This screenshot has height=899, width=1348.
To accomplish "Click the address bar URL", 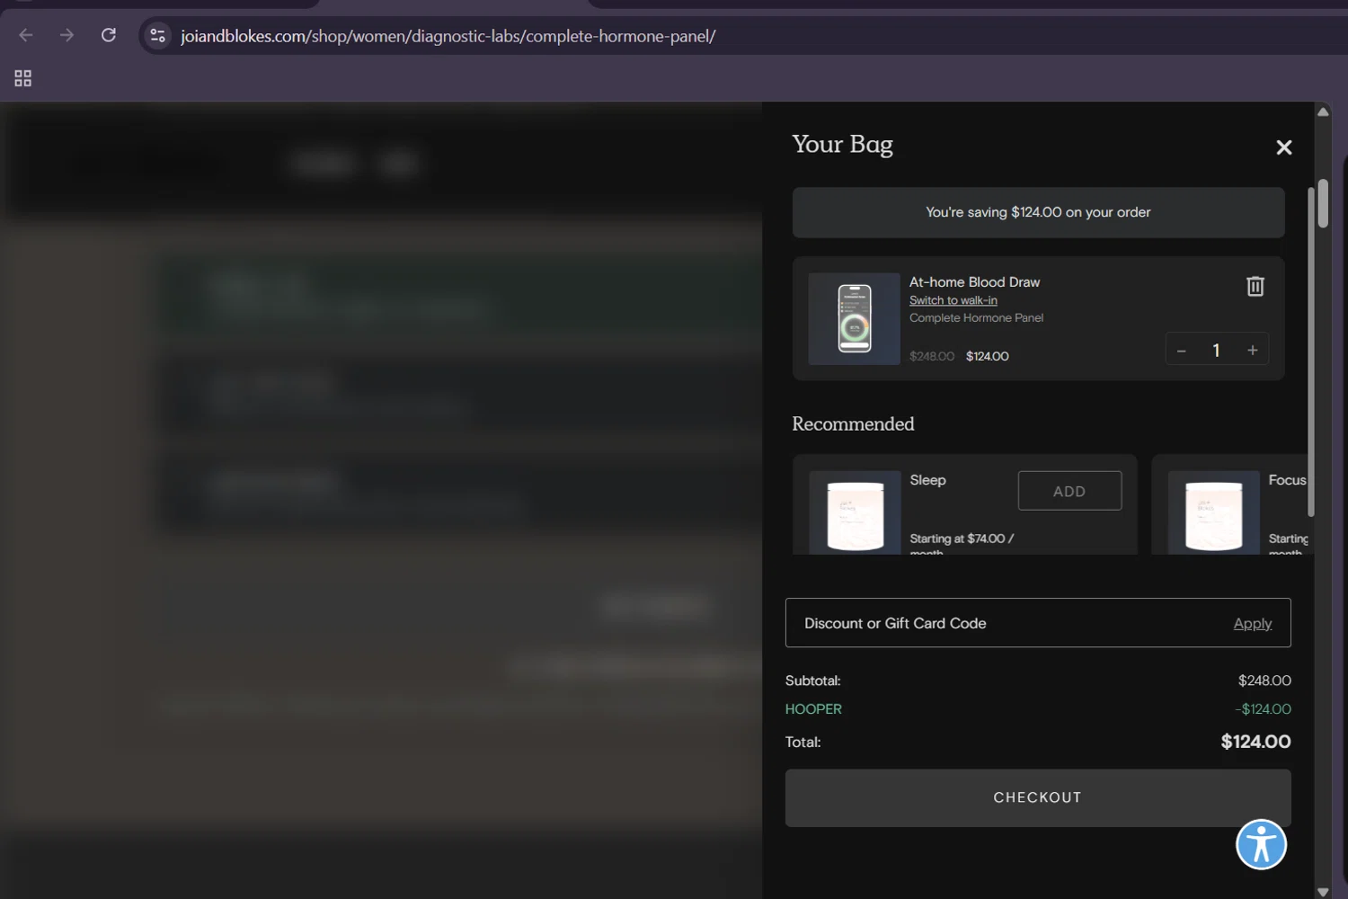I will 448,36.
